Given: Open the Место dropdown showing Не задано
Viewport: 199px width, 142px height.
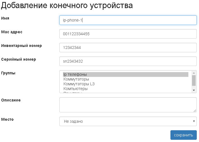Looking at the screenshot, I should [x=128, y=121].
